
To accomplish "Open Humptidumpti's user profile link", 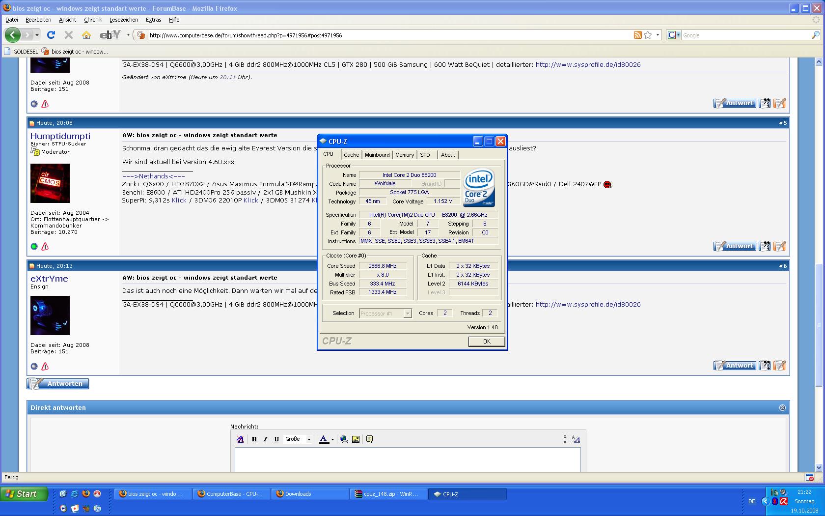I will tap(60, 136).
